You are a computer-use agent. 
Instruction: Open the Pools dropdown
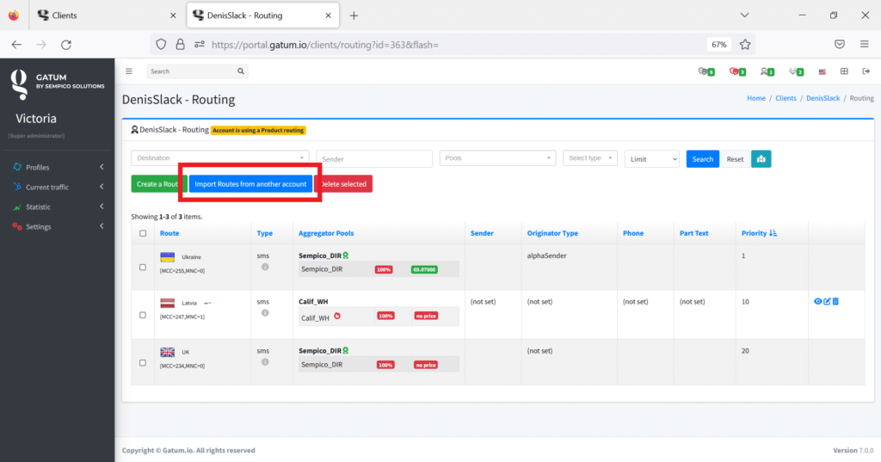coord(497,158)
